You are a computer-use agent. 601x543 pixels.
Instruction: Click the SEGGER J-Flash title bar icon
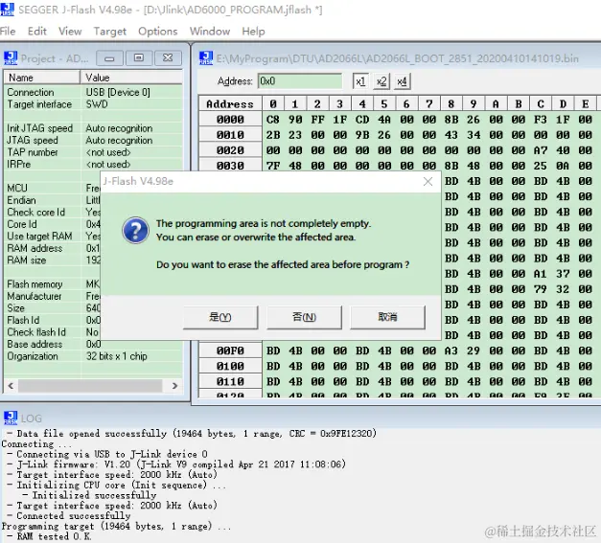click(7, 10)
